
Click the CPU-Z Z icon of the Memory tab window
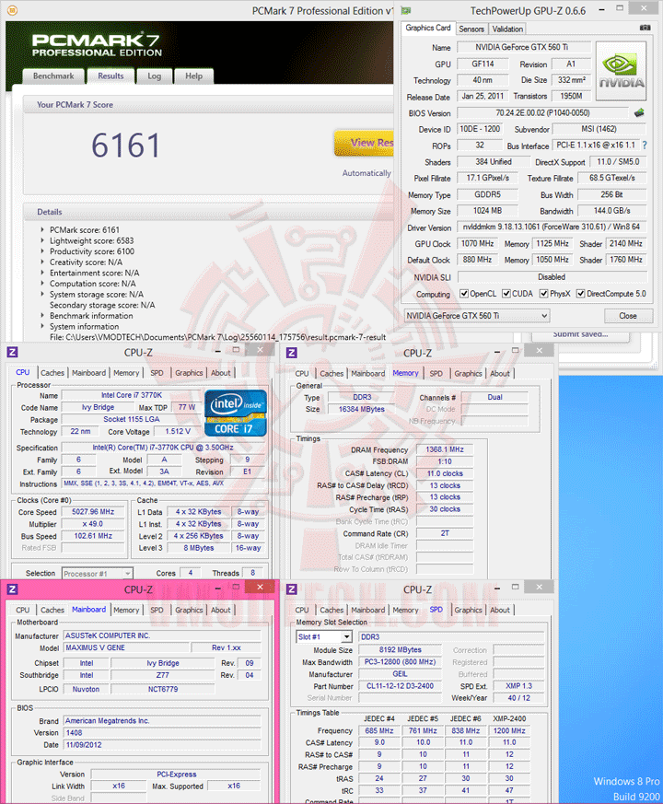[x=292, y=352]
